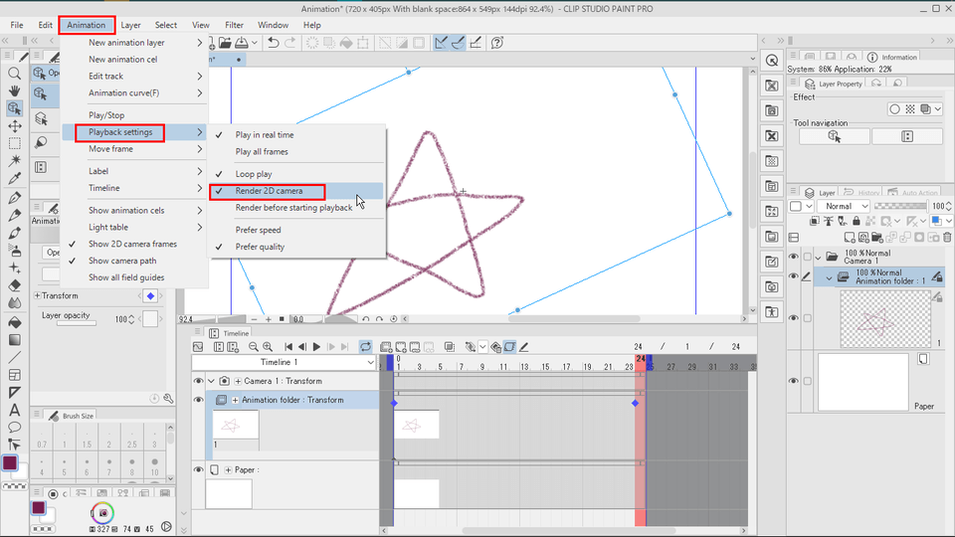
Task: Open New animation layer submenu
Action: [135, 43]
